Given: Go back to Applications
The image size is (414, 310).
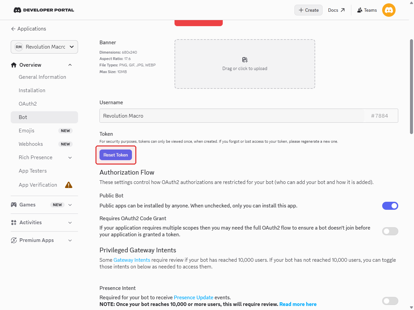Looking at the screenshot, I should [x=28, y=29].
